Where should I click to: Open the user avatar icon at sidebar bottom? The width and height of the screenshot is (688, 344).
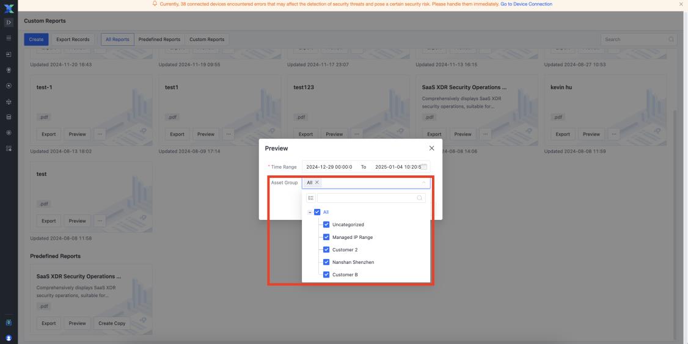point(9,339)
